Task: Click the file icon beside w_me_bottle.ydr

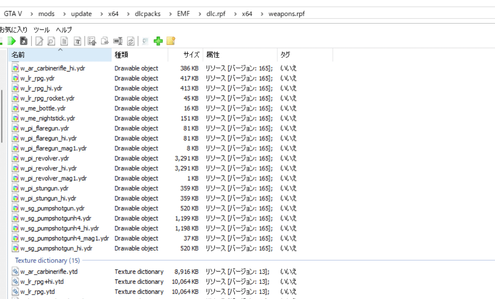Action: [15, 108]
